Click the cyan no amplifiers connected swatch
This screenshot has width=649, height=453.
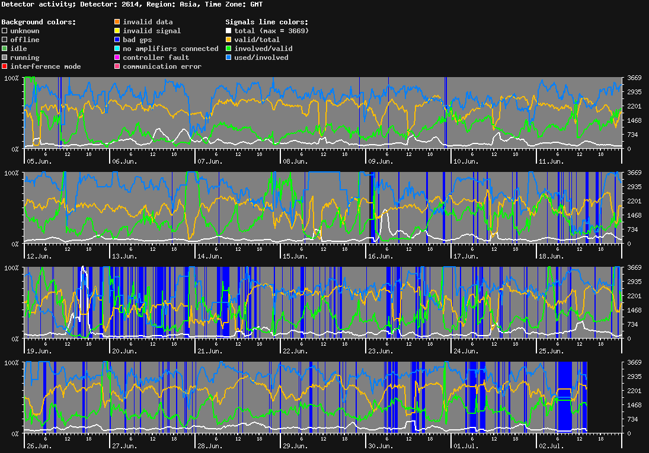(117, 49)
